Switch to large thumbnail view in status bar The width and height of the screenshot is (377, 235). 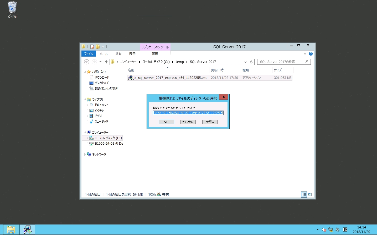[310, 194]
